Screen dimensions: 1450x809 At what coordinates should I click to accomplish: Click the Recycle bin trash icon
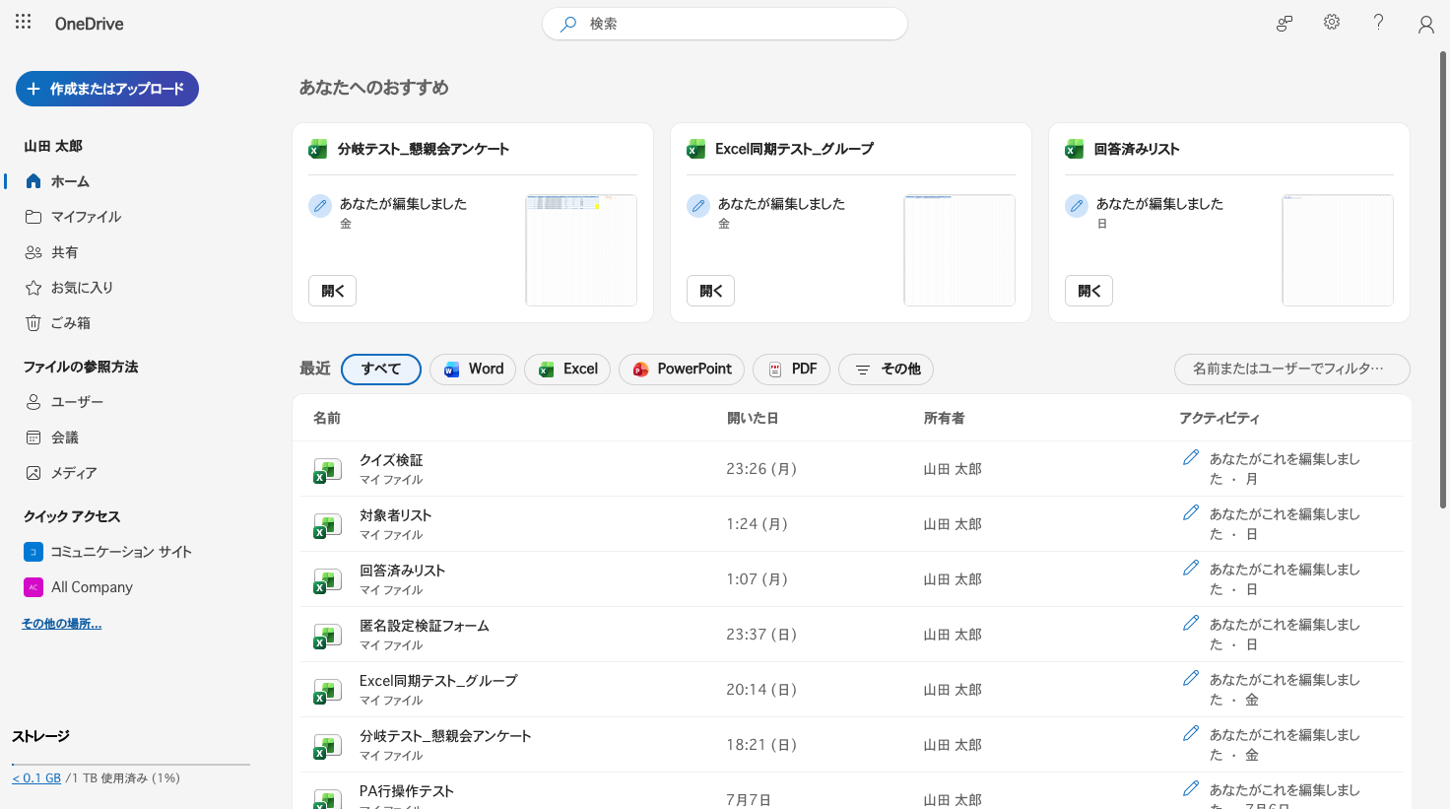[x=33, y=323]
